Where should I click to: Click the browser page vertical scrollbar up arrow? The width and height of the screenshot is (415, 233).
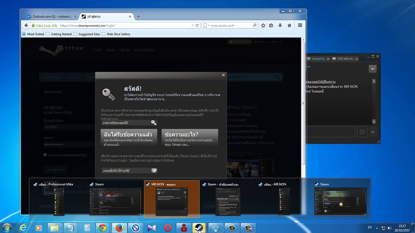[303, 40]
